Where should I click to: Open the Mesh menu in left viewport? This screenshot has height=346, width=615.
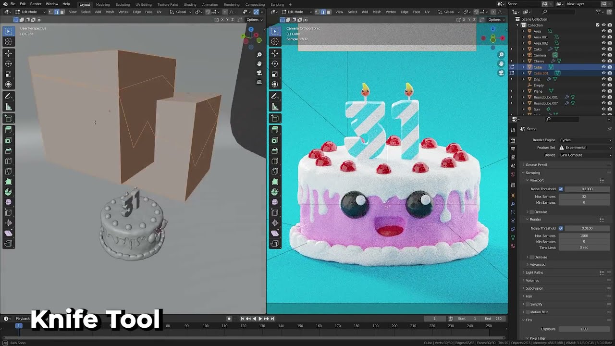110,12
